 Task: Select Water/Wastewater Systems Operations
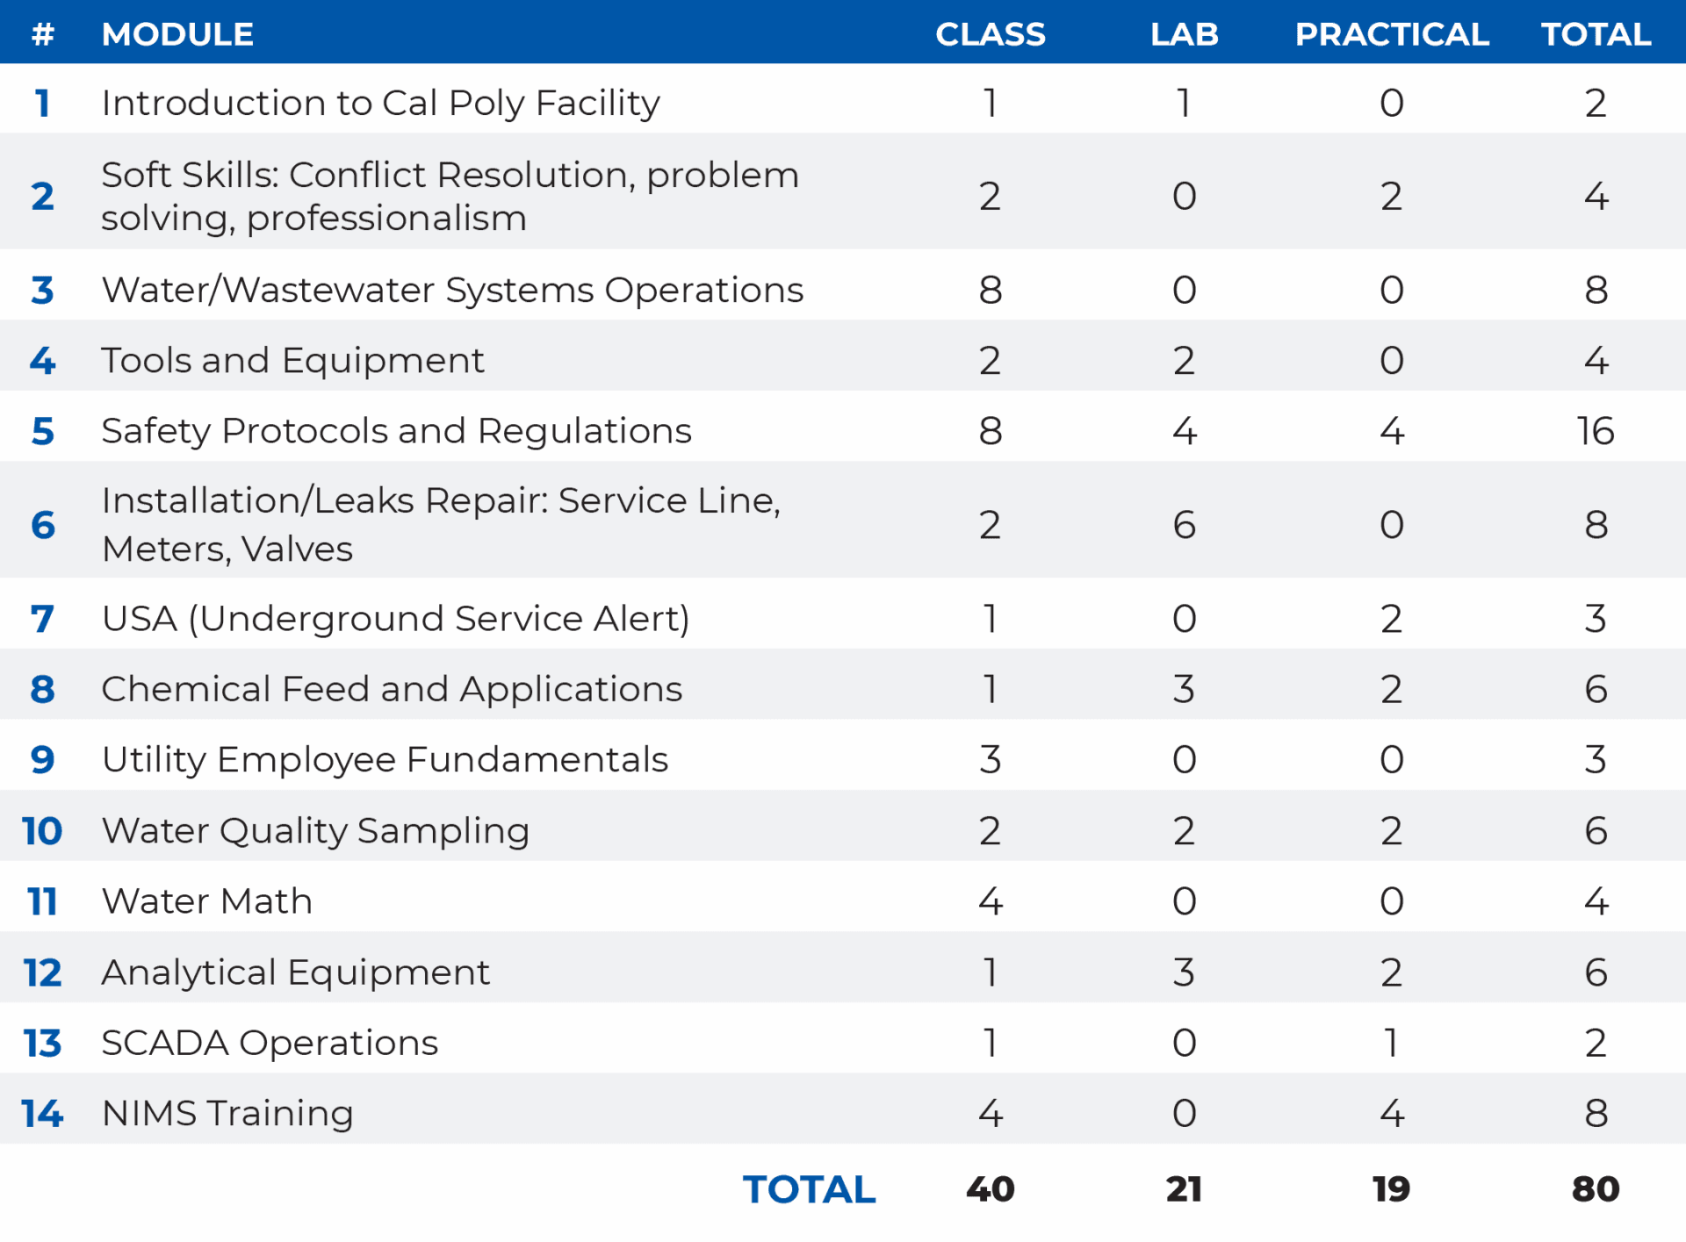tap(452, 289)
